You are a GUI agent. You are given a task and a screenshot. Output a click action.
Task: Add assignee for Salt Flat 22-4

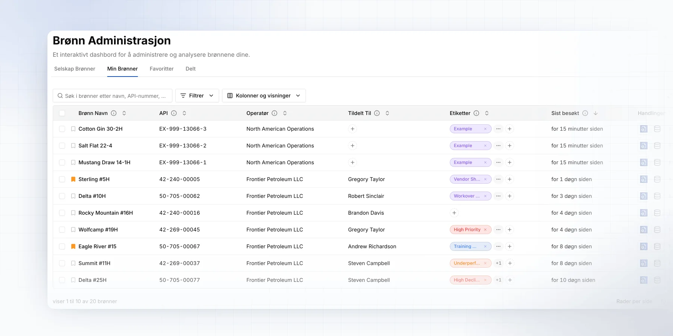pos(352,146)
